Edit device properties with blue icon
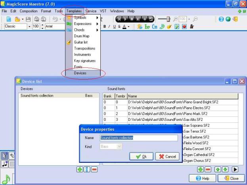This screenshot has width=247, height=185. 87,170
